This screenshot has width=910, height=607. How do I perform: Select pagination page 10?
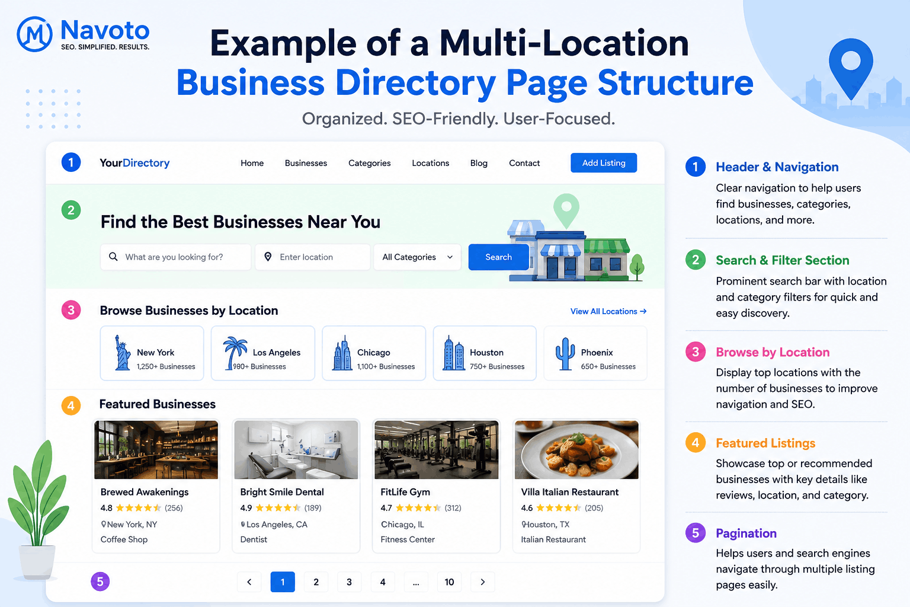coord(450,582)
